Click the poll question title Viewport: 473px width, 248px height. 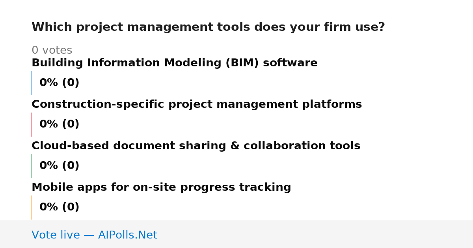coord(208,27)
